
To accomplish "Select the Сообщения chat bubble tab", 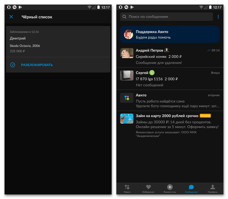I will tap(191, 189).
